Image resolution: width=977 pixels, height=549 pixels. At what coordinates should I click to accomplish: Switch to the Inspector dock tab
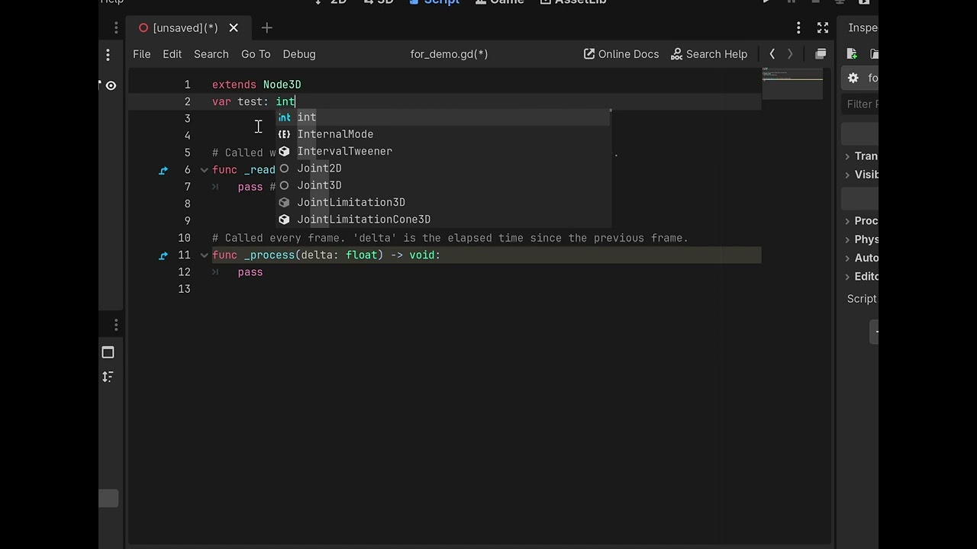click(863, 28)
